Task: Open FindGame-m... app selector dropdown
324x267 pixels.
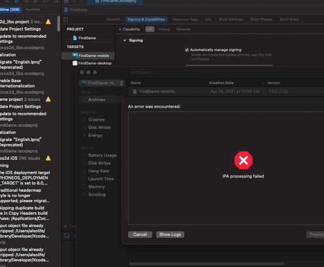Action: pyautogui.click(x=102, y=83)
